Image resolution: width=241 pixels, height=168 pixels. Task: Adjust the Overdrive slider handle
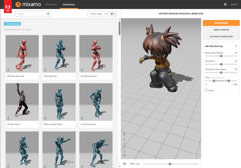tap(221, 64)
